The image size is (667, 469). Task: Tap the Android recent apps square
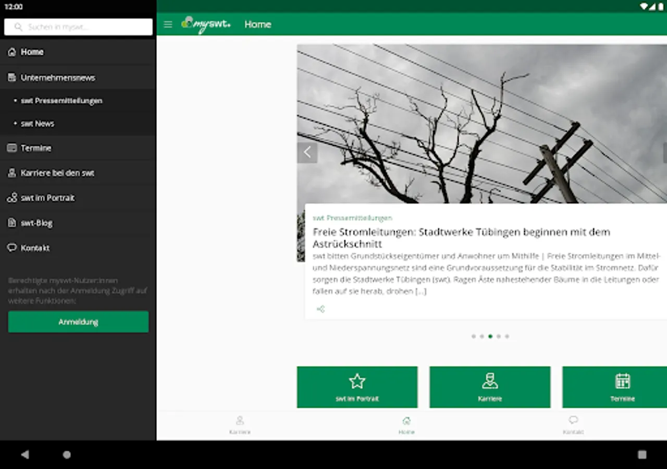(x=642, y=454)
